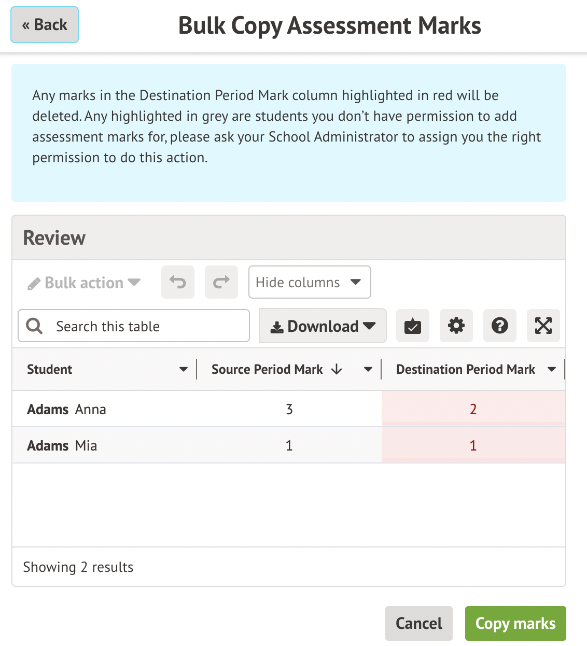This screenshot has height=646, width=587.
Task: Go back using the Back button
Action: pos(45,25)
